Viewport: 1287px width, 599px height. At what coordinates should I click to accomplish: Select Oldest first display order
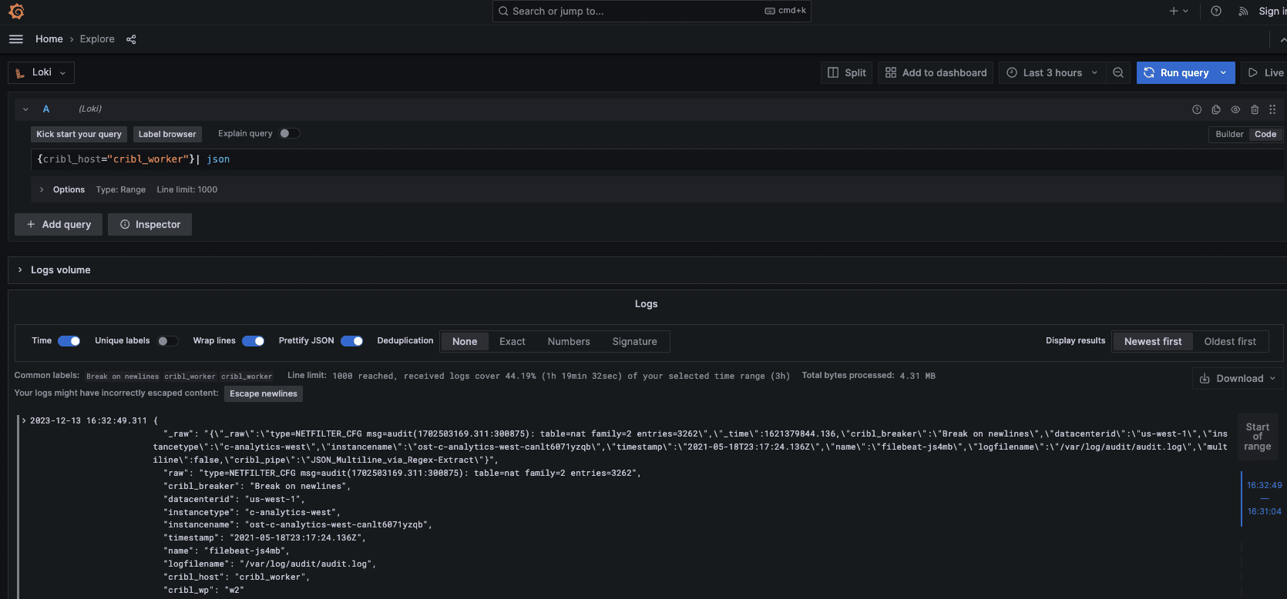(1230, 341)
